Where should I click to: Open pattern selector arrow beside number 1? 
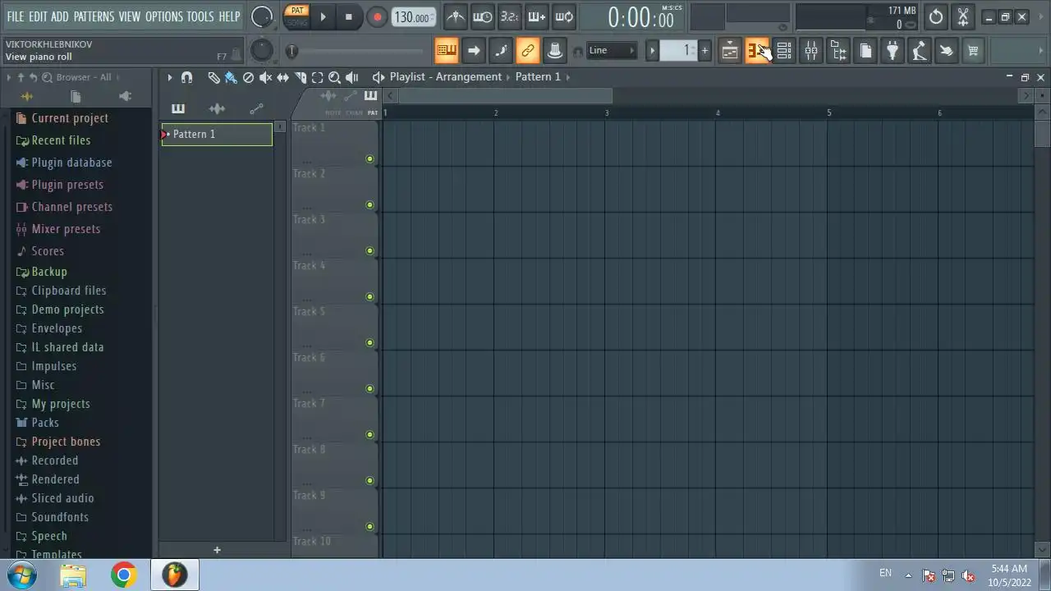point(653,51)
